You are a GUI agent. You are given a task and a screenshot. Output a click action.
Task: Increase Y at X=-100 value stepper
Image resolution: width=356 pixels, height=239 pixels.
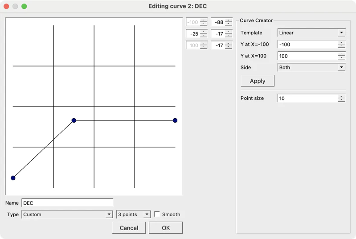(x=341, y=42)
